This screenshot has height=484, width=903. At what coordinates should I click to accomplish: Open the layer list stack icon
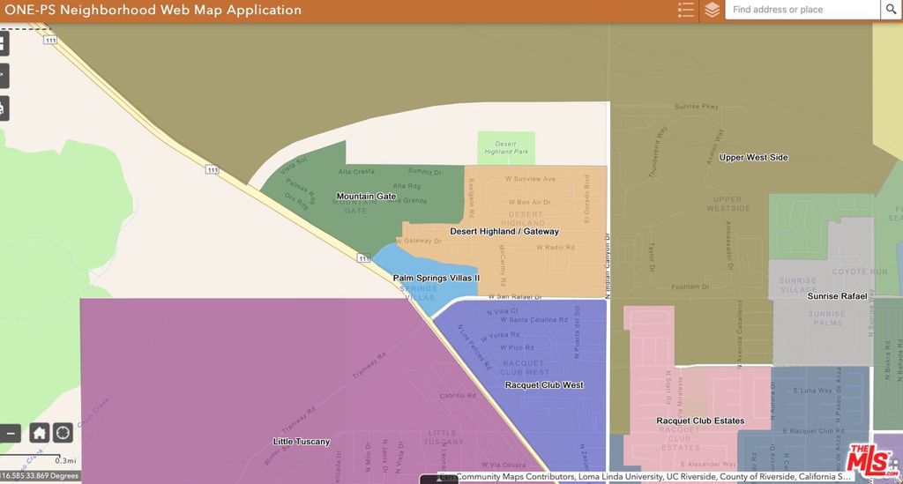(712, 10)
